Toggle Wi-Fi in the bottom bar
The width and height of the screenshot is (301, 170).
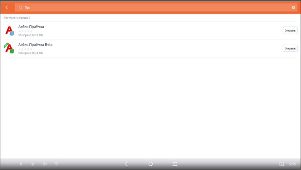(57, 164)
